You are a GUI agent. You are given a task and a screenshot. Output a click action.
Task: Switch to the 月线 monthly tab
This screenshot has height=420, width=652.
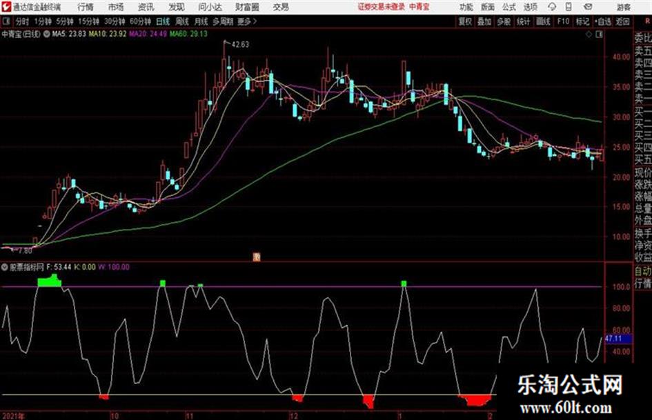pyautogui.click(x=201, y=21)
